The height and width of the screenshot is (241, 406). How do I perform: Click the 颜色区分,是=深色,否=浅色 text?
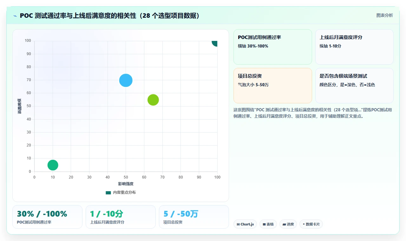[347, 85]
